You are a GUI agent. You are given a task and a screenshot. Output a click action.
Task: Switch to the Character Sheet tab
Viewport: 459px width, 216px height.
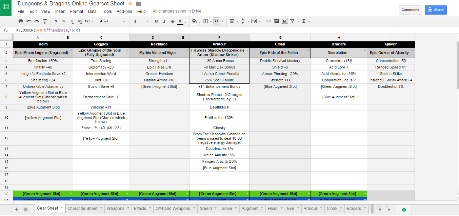[84, 209]
